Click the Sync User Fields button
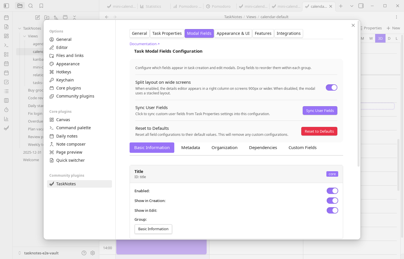Image resolution: width=404 pixels, height=259 pixels. tap(320, 111)
